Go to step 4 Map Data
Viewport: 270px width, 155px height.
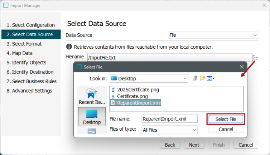click(20, 53)
